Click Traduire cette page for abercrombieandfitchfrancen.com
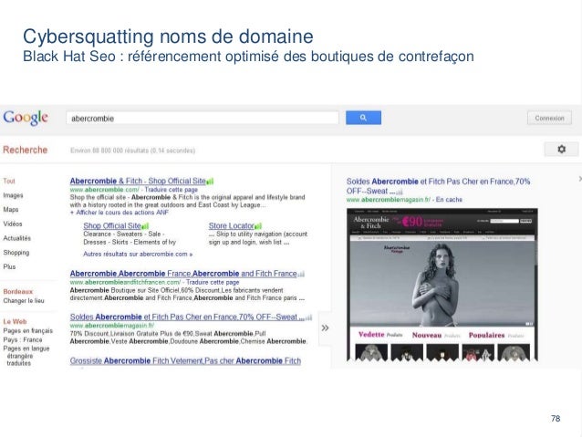The image size is (582, 437). 213,282
